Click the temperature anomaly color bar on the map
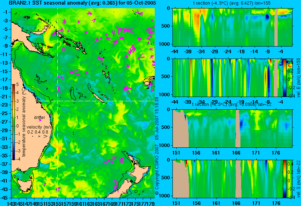The image size is (301, 206). (13, 122)
